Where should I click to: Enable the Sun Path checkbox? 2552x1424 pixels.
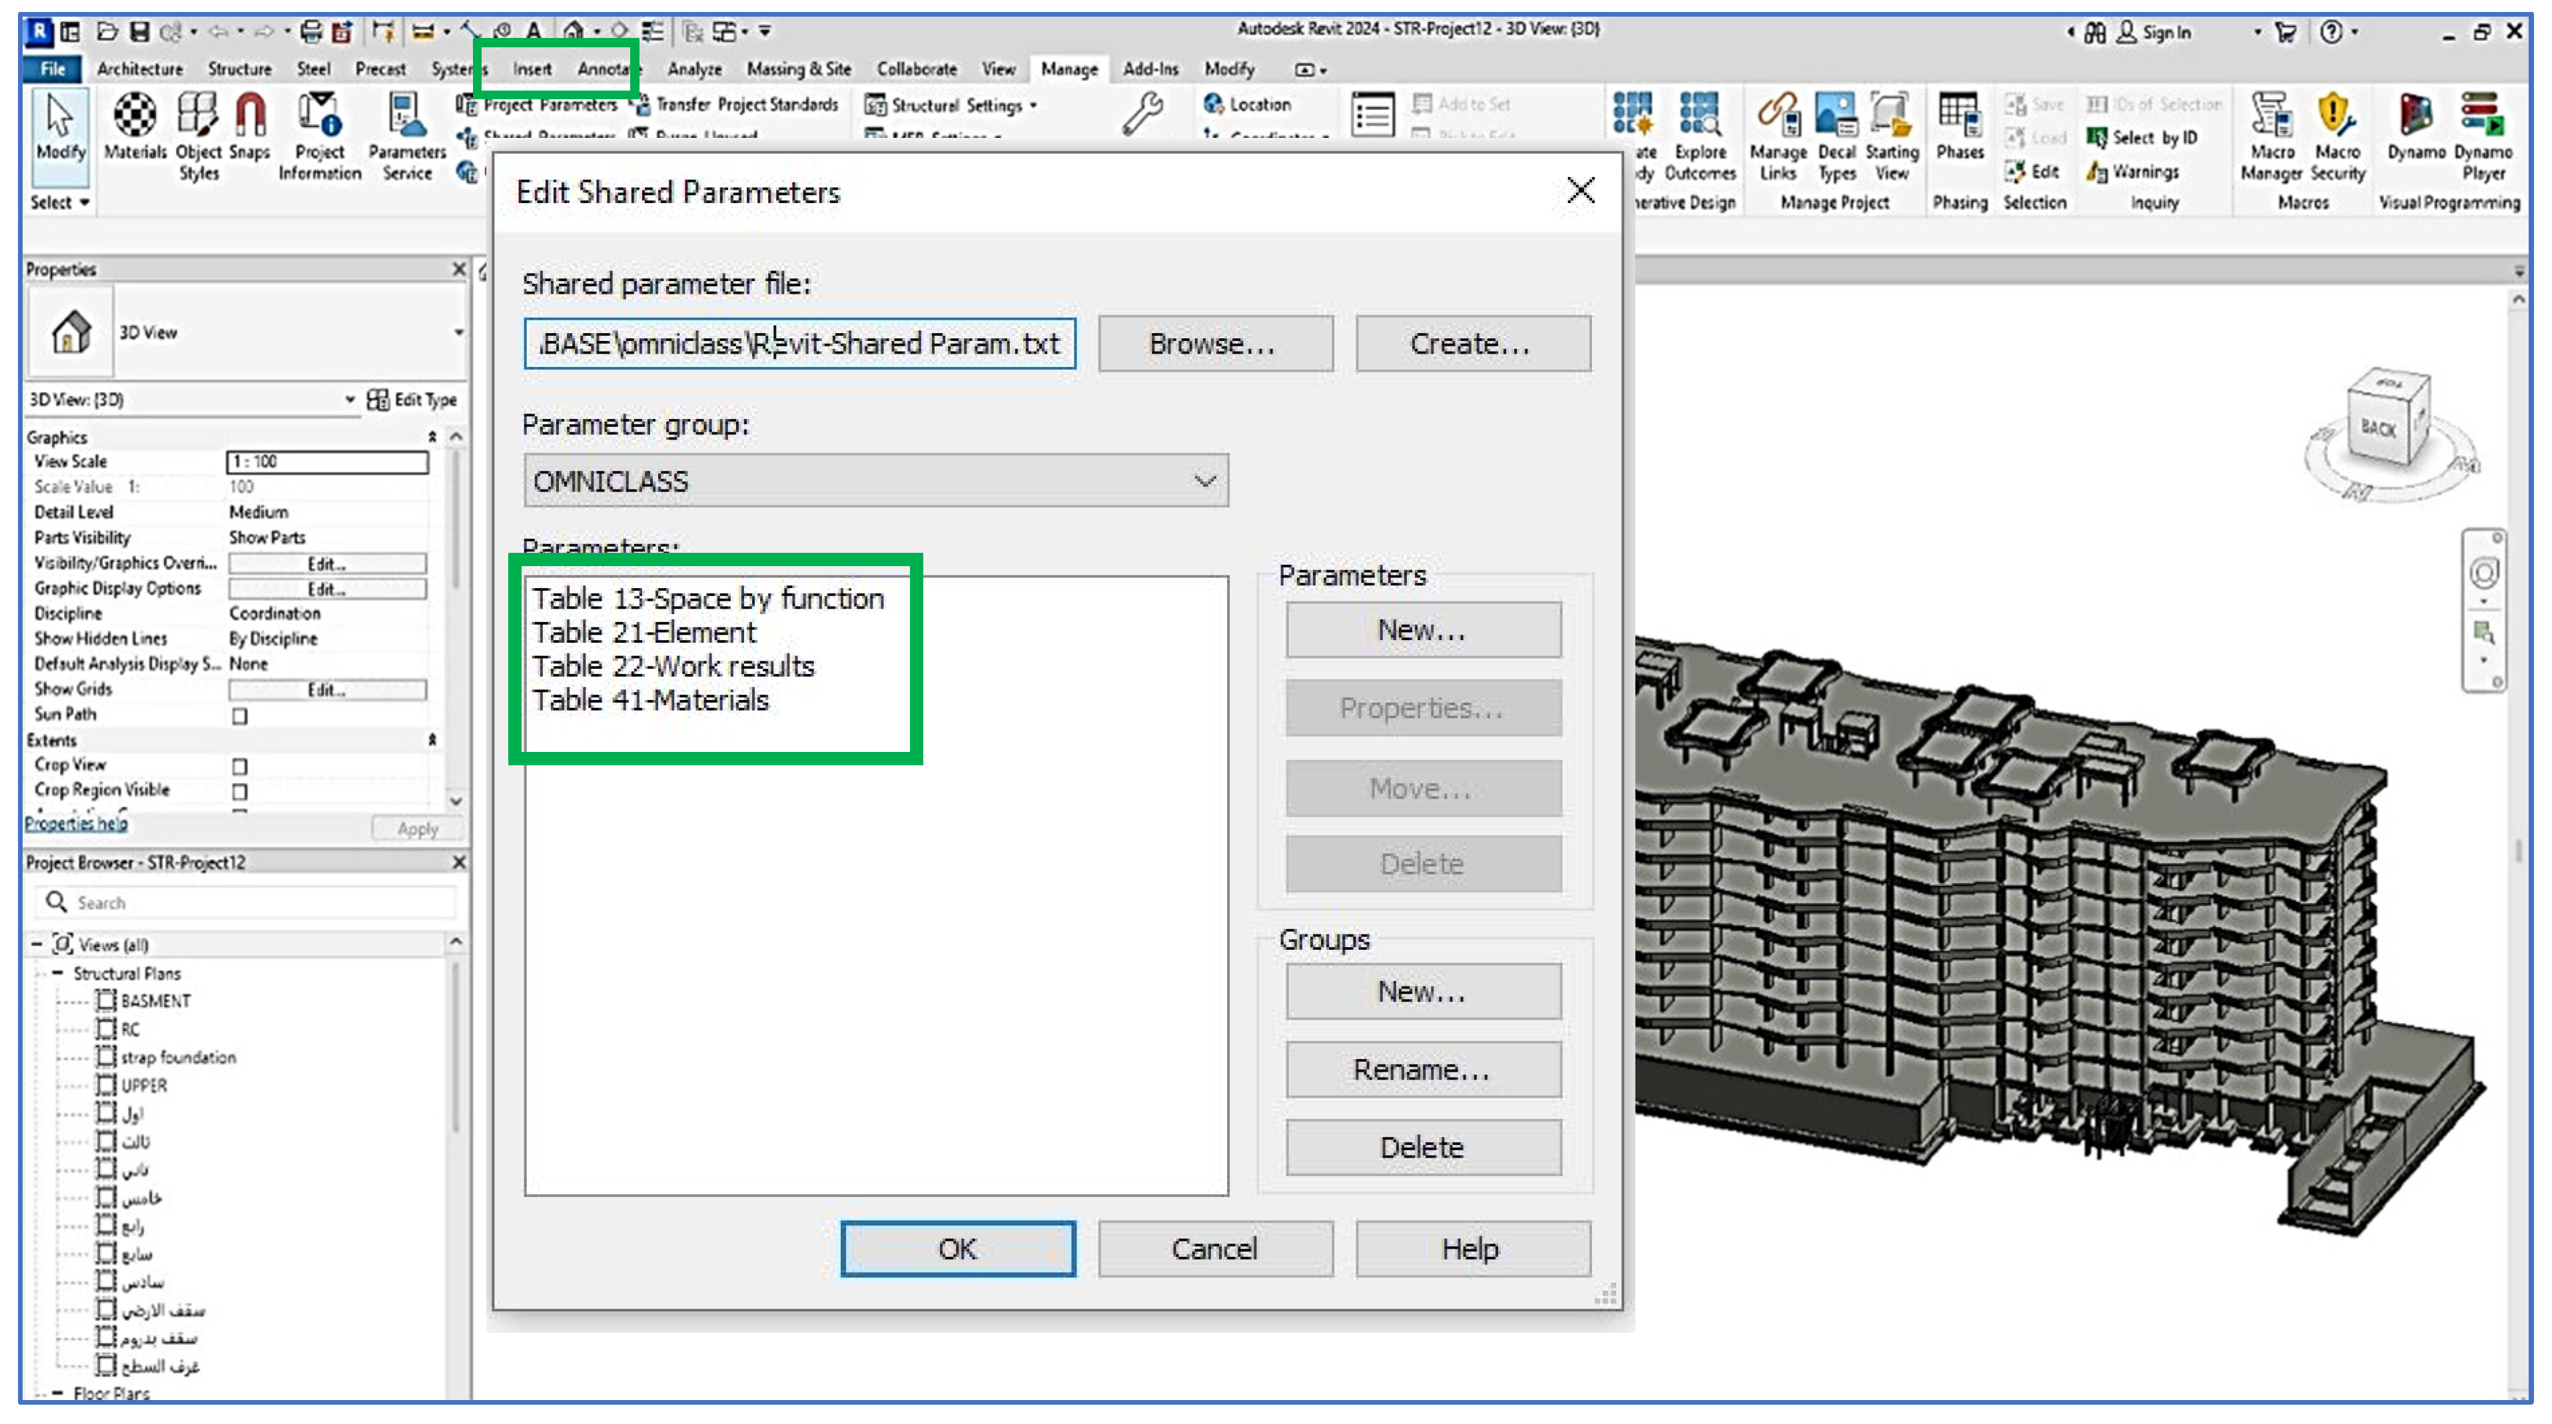[x=240, y=716]
